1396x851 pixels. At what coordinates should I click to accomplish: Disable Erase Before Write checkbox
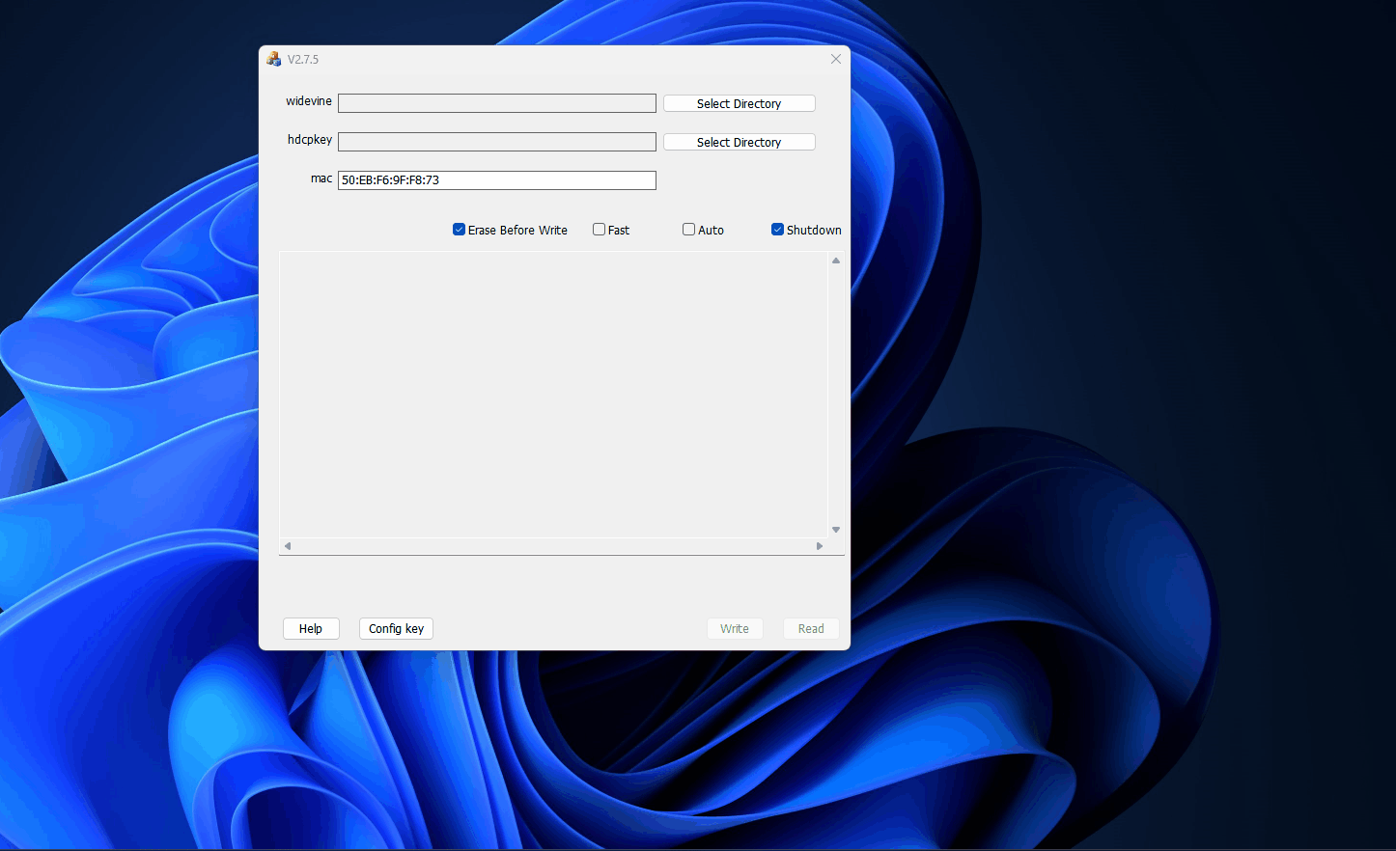click(459, 230)
